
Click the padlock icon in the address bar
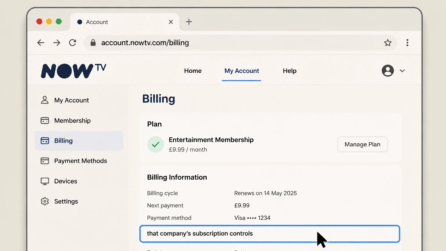[x=93, y=43]
